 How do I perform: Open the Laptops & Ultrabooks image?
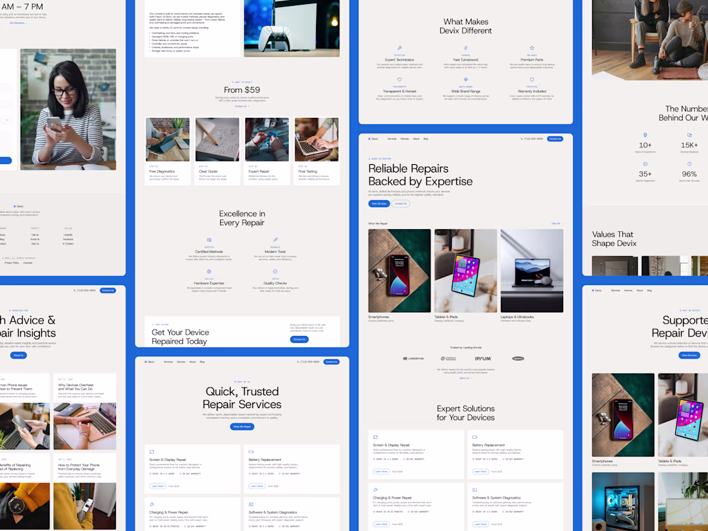[532, 270]
